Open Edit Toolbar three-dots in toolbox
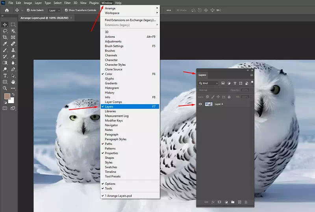This screenshot has height=212, width=315. [13, 88]
